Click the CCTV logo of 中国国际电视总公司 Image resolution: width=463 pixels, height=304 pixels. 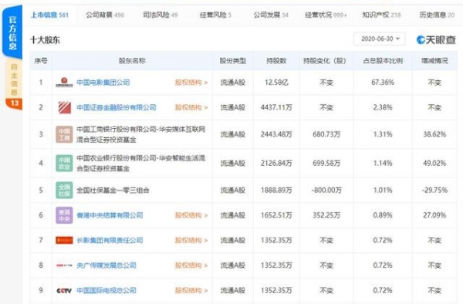[64, 290]
